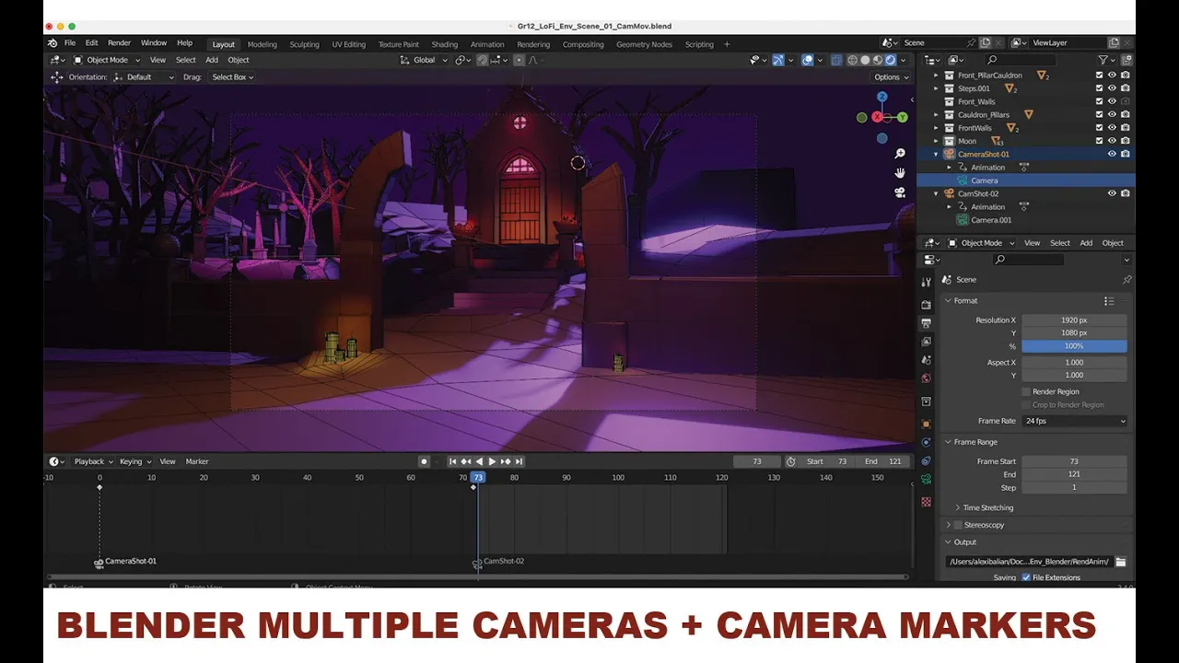Jump to timeline start frame button

coord(452,461)
